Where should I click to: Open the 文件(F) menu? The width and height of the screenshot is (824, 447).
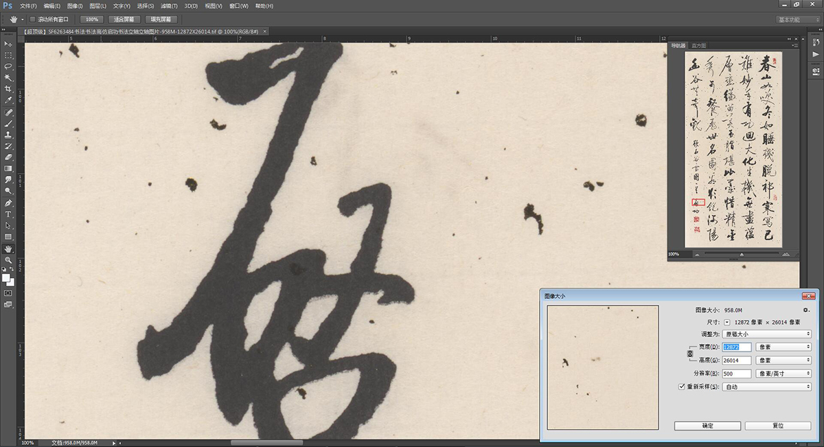pyautogui.click(x=29, y=5)
